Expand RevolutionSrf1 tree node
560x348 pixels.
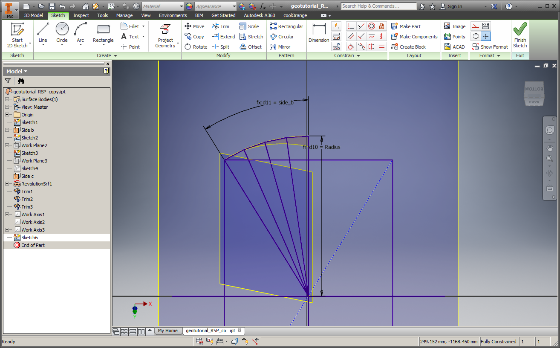coord(7,184)
